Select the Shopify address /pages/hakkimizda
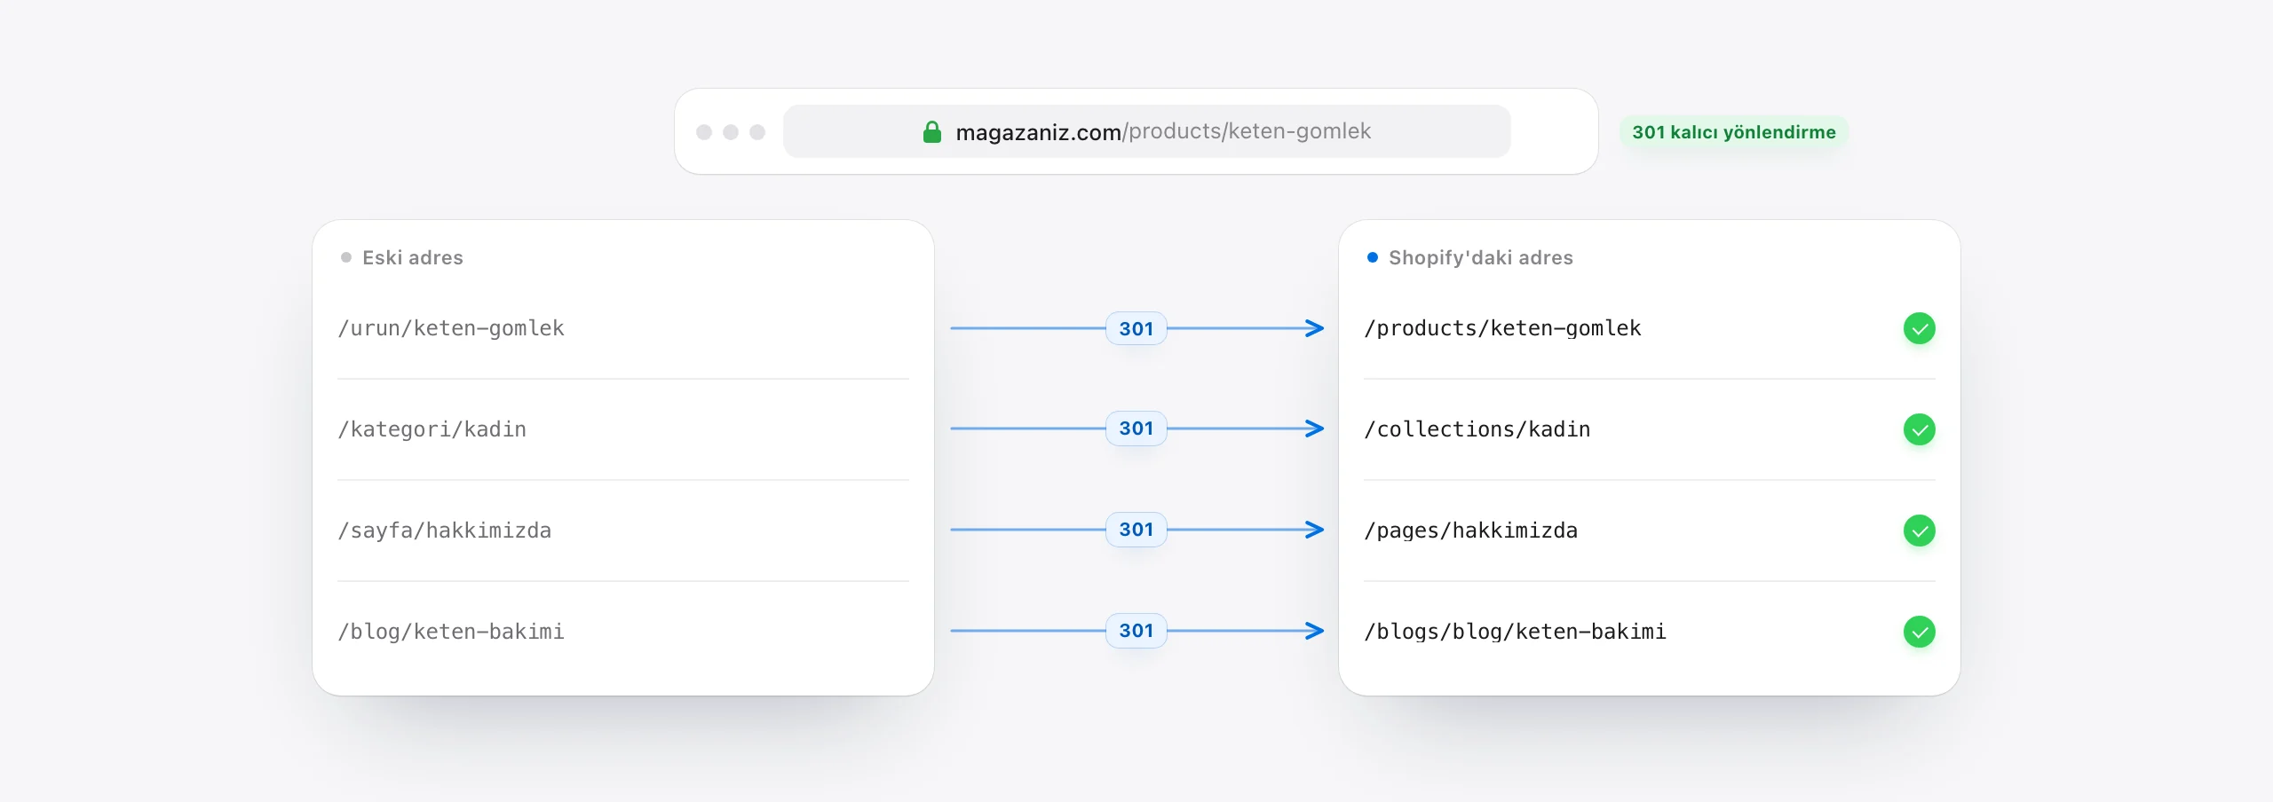This screenshot has height=802, width=2273. (x=1471, y=531)
